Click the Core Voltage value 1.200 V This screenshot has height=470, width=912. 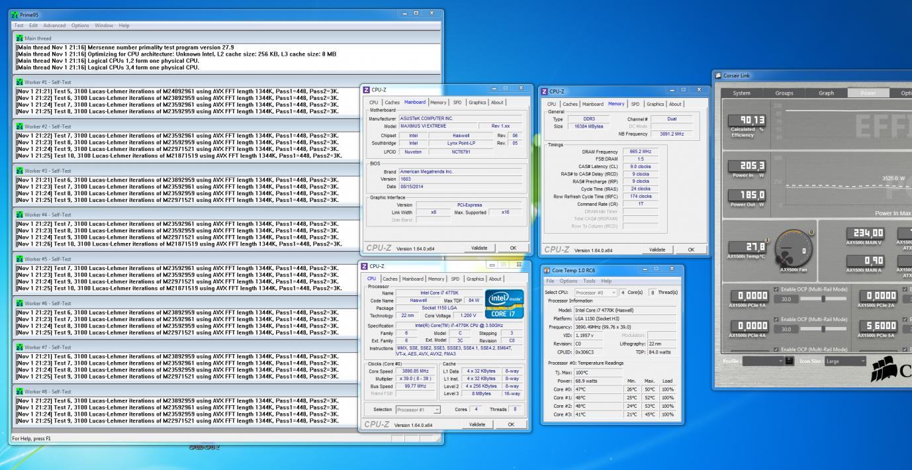[469, 316]
